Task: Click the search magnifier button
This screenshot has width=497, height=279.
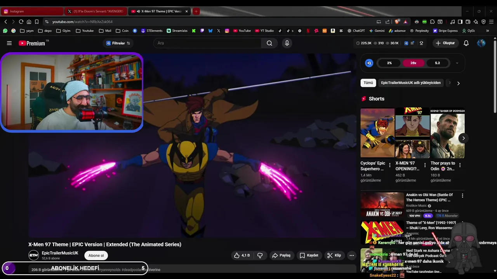Action: coord(269,43)
